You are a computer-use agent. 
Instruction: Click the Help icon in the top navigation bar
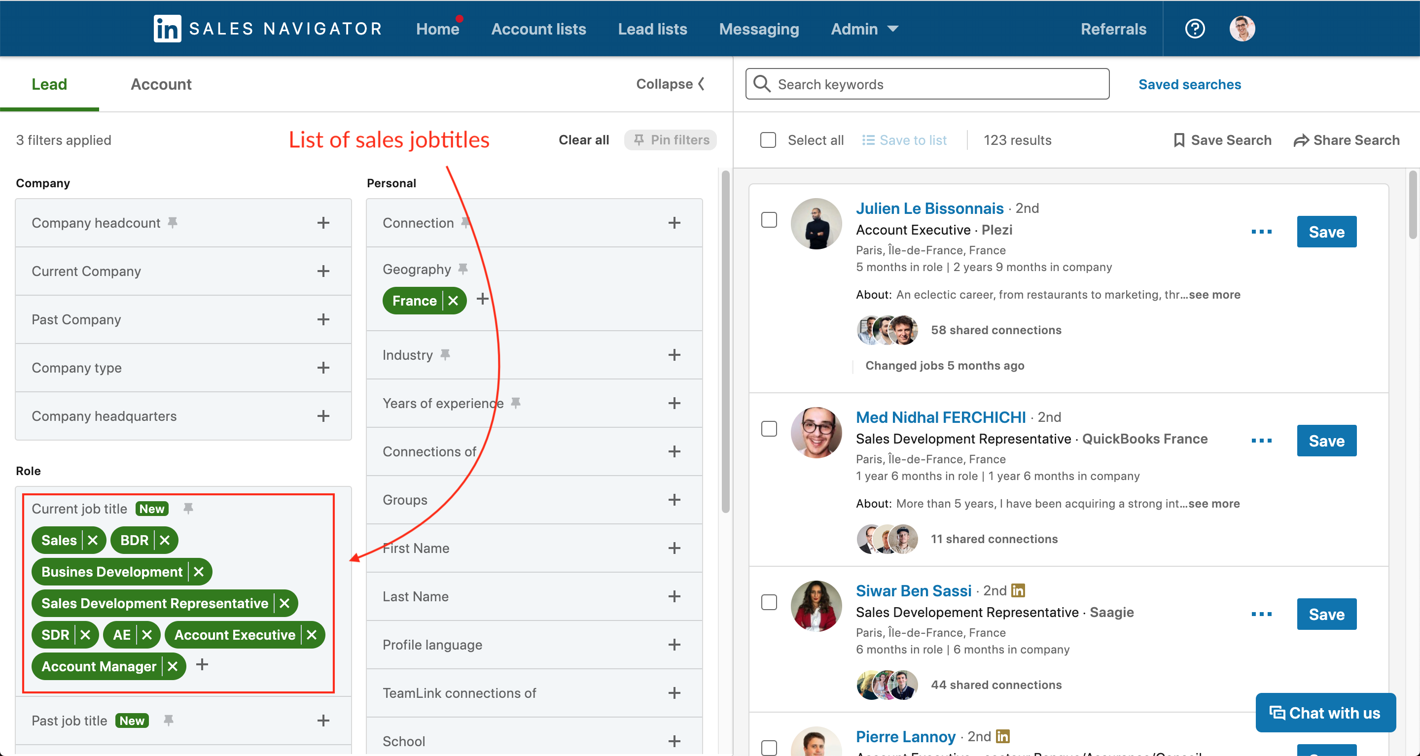(1195, 28)
